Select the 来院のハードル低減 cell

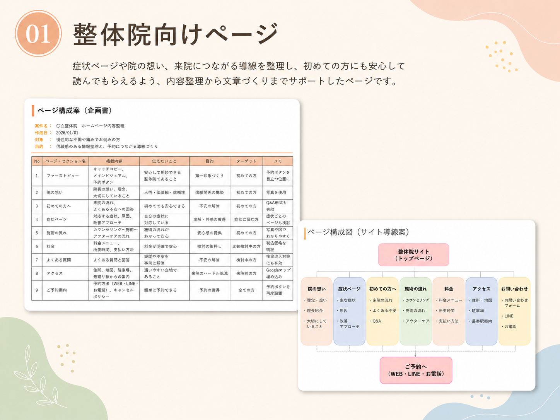click(209, 273)
